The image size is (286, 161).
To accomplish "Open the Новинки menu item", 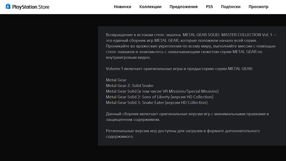I will (122, 7).
